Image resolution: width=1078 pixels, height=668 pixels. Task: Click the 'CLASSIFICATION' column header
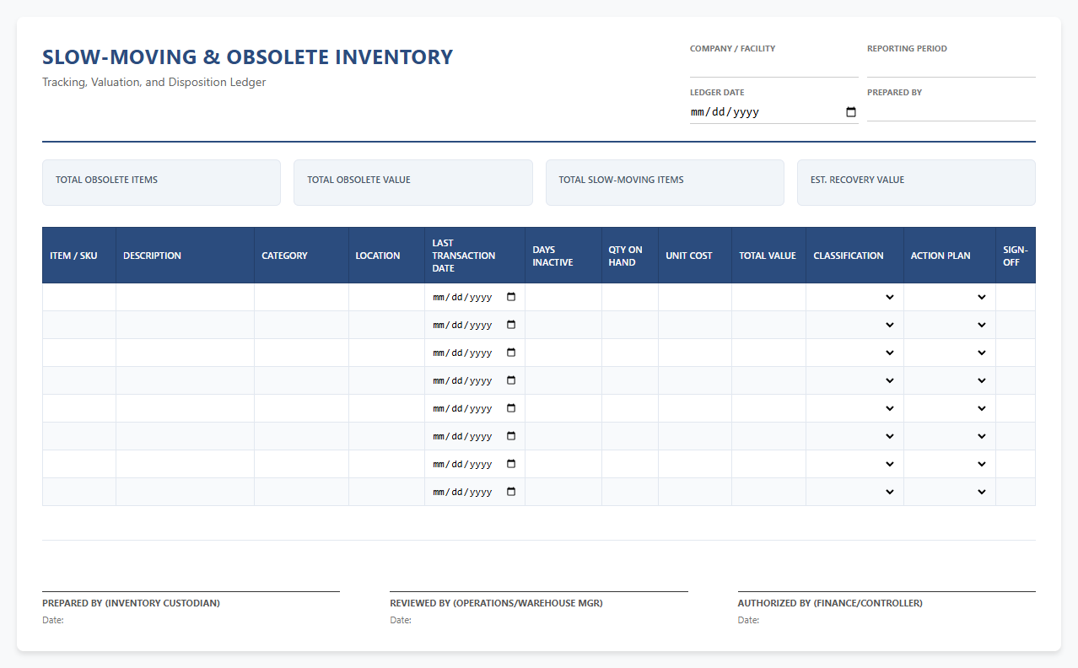(x=854, y=256)
